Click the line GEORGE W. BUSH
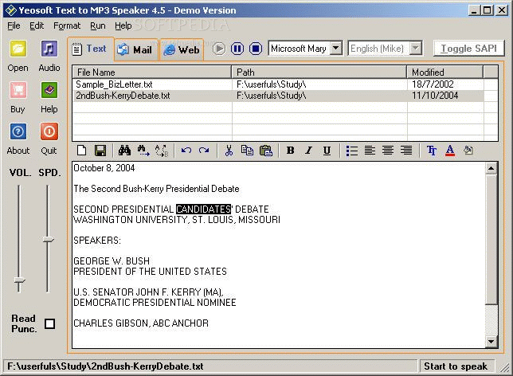Screen dimensions: 513x376 pyautogui.click(x=112, y=261)
